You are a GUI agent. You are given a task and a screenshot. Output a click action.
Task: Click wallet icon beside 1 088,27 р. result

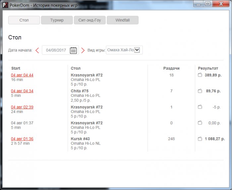coord(200,139)
